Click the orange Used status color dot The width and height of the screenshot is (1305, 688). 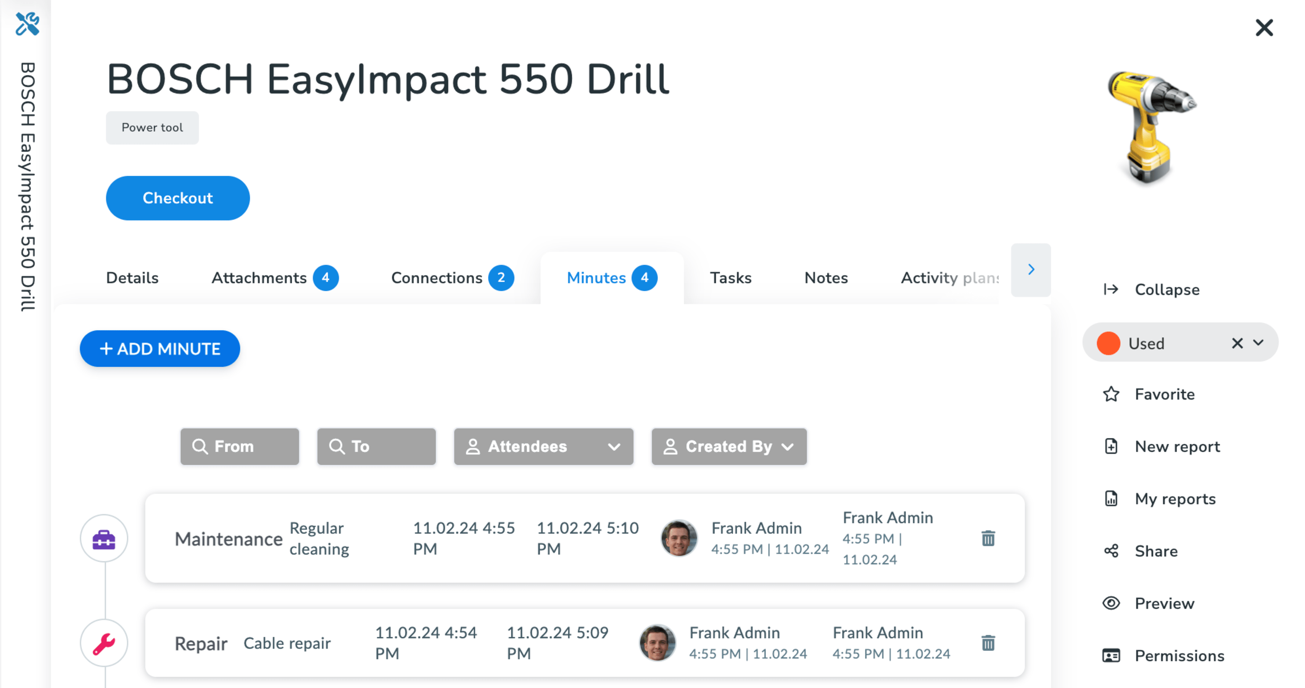(1108, 343)
